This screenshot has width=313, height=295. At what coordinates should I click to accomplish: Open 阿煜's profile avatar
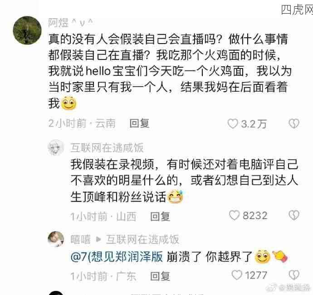[27, 30]
